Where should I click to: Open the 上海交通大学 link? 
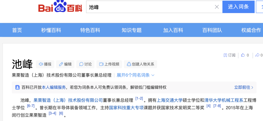coord(169,100)
